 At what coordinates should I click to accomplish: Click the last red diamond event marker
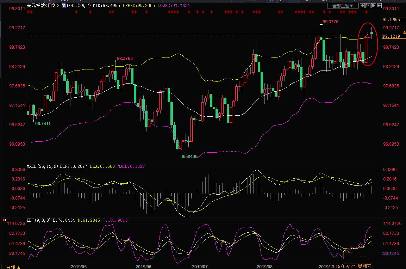point(366,12)
